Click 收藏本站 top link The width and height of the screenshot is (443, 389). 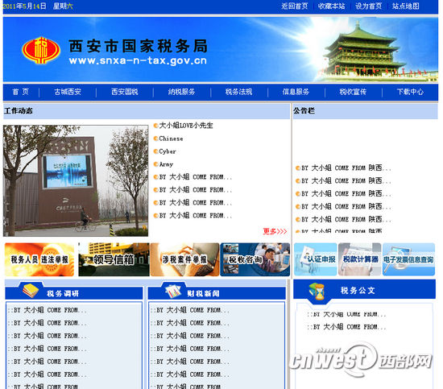332,6
